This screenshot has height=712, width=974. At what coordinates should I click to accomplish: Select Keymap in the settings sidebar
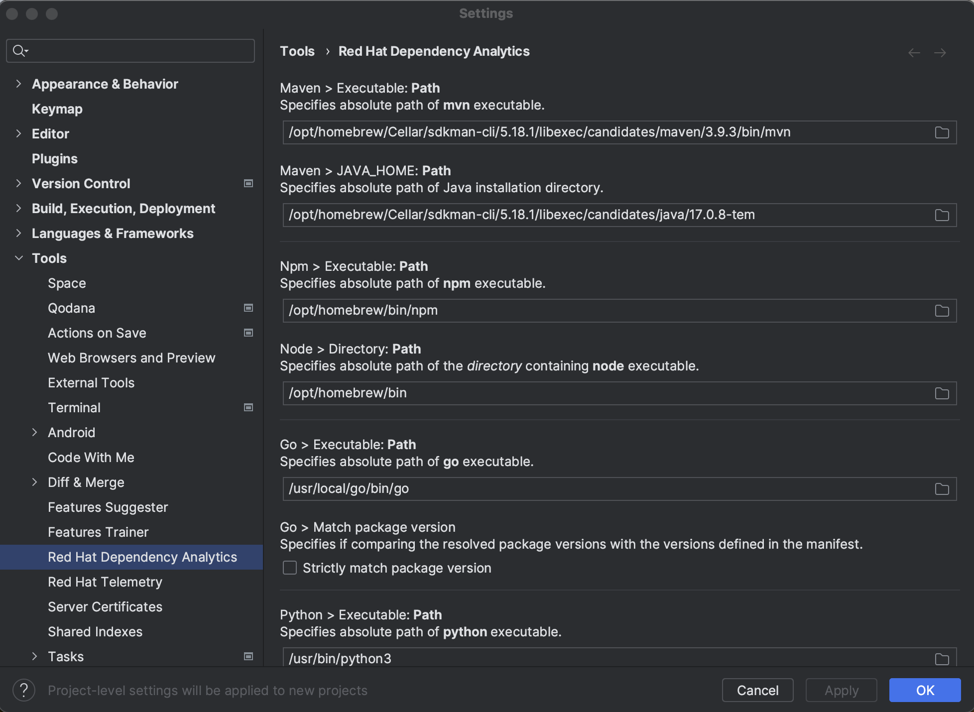(x=57, y=109)
